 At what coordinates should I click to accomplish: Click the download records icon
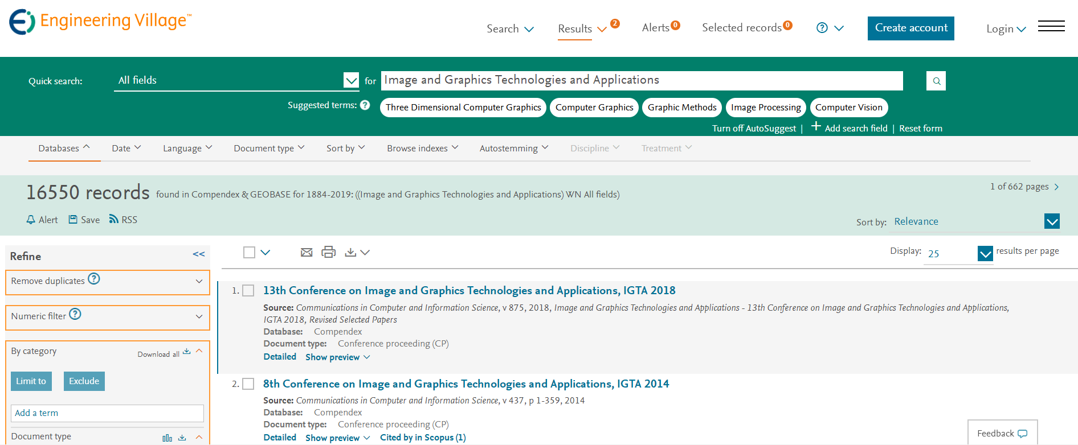[x=350, y=252]
